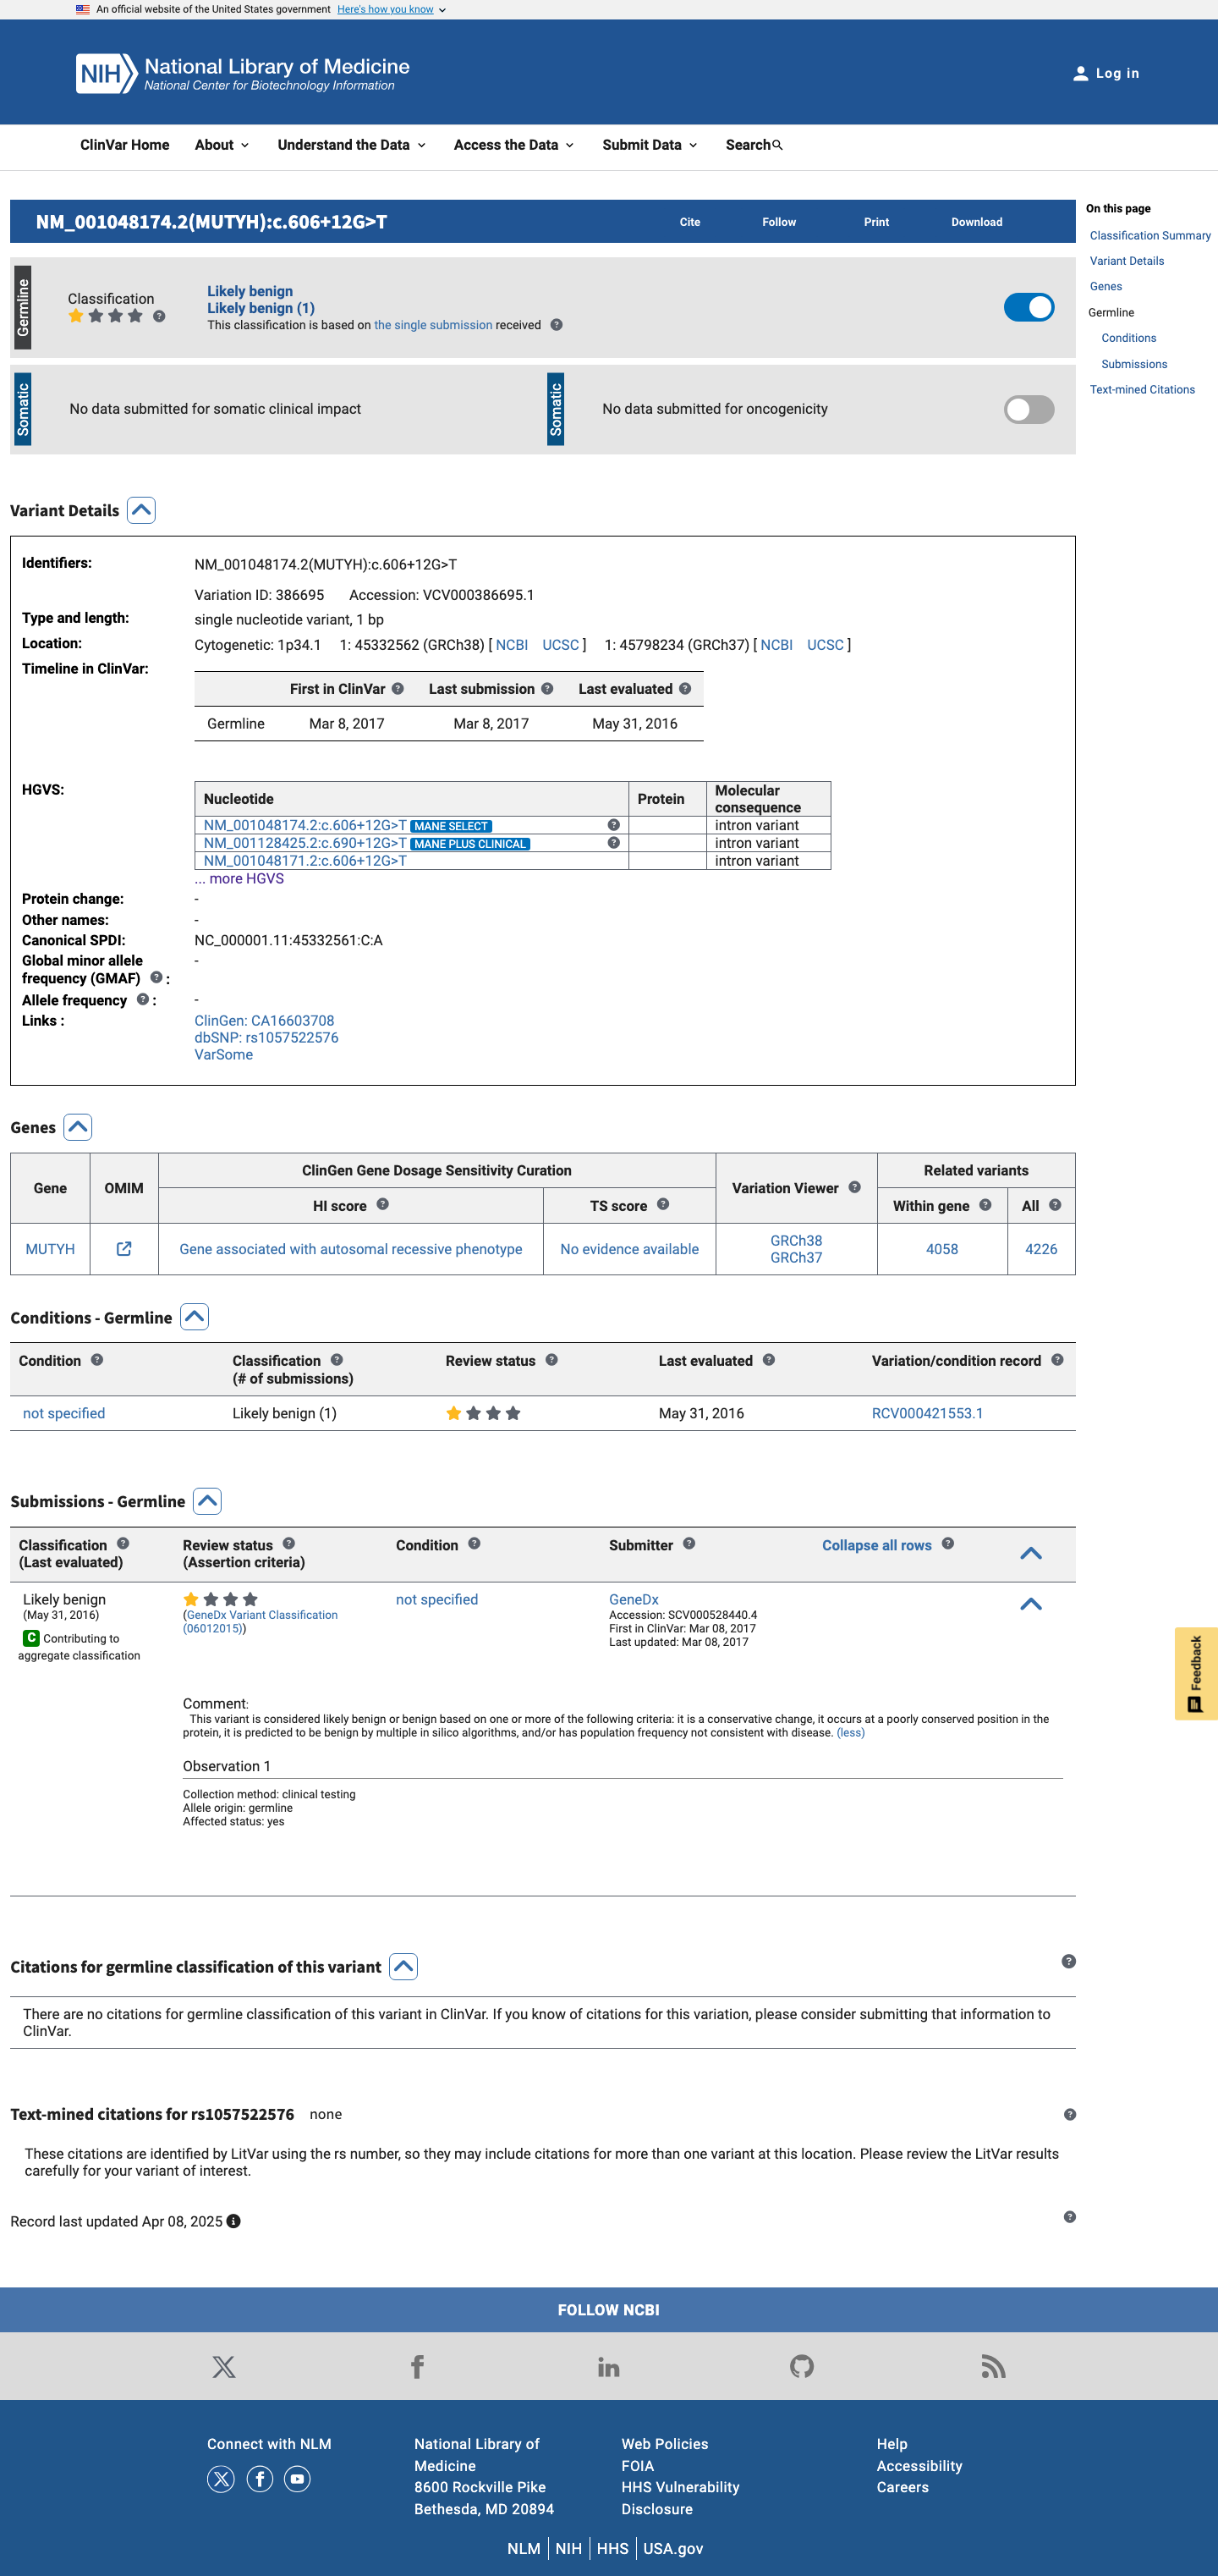Viewport: 1218px width, 2576px height.
Task: Click the Cite button
Action: click(x=689, y=222)
